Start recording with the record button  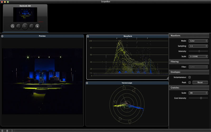pyautogui.click(x=37, y=26)
